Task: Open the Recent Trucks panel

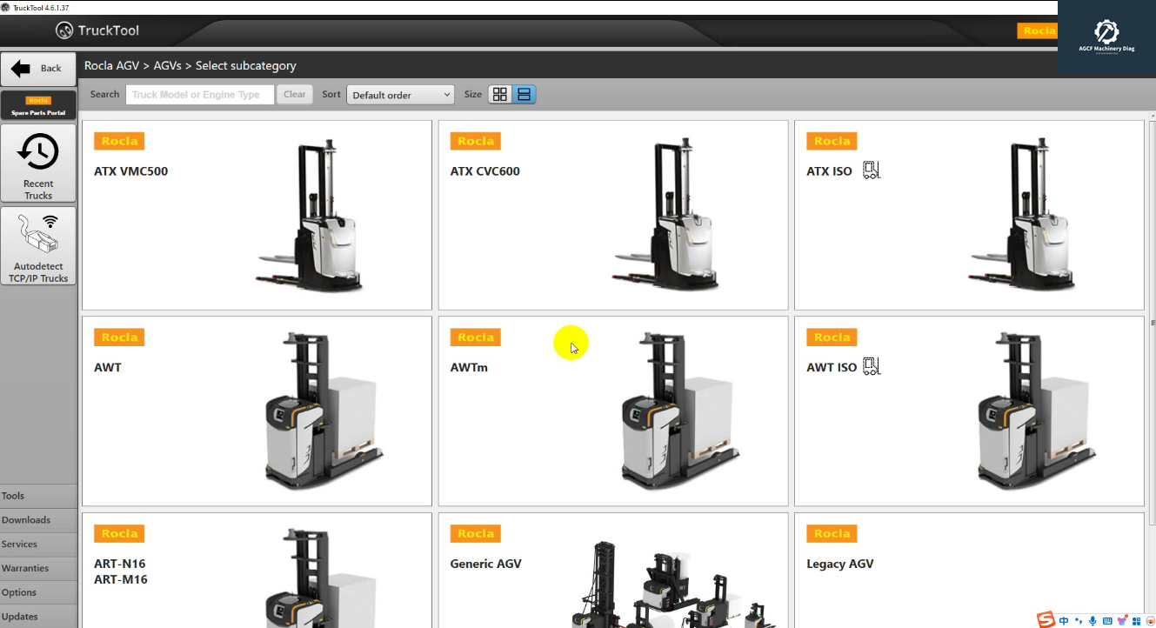Action: (38, 164)
